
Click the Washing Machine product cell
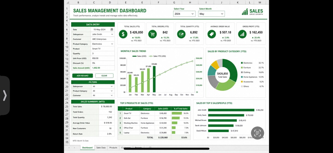tap(131, 123)
